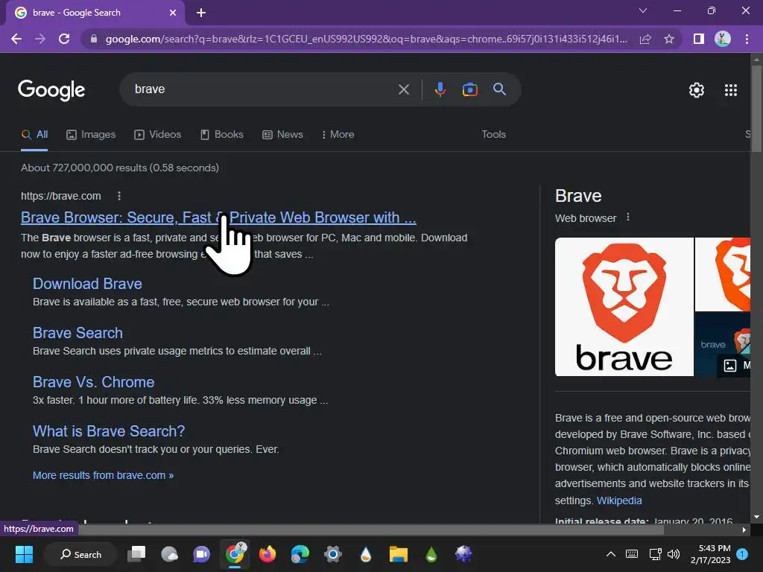
Task: Select the All results tab
Action: [x=34, y=135]
